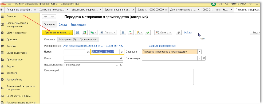Image resolution: width=263 pixels, height=104 pixels.
Task: Click the Закрыть распоряжение link
Action: coord(162,46)
